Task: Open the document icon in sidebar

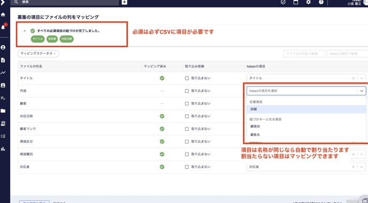Action: pyautogui.click(x=3, y=60)
